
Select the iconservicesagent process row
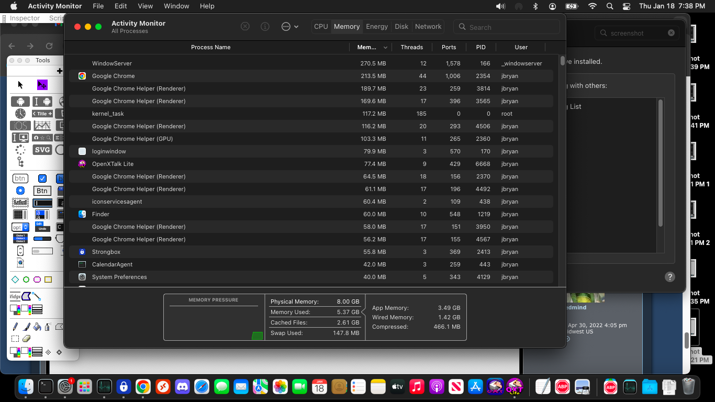pyautogui.click(x=311, y=202)
